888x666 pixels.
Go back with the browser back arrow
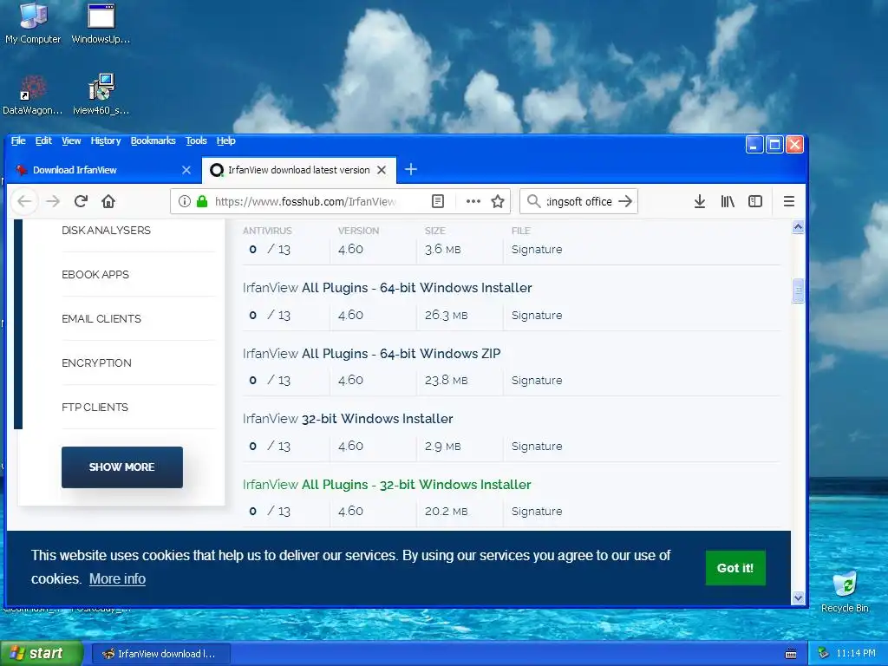tap(24, 201)
